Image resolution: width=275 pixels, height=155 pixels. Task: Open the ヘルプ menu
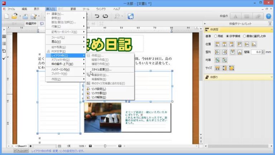pyautogui.click(x=117, y=9)
